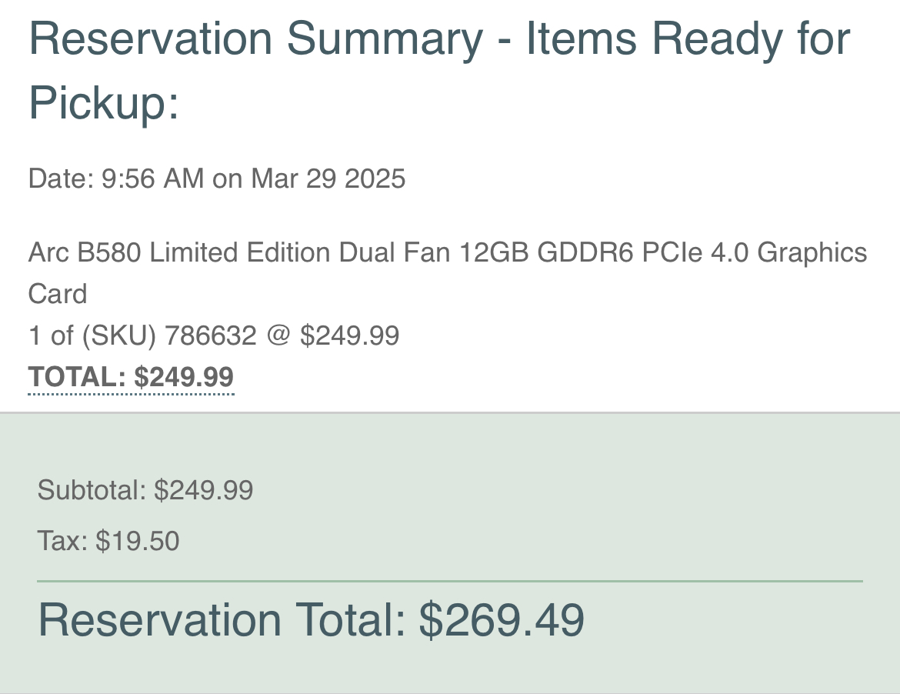The image size is (900, 694).
Task: Click the "Reservation Summary" heading text
Action: point(256,38)
